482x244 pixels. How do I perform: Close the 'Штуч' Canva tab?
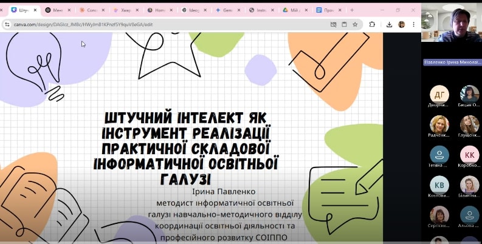pyautogui.click(x=35, y=10)
